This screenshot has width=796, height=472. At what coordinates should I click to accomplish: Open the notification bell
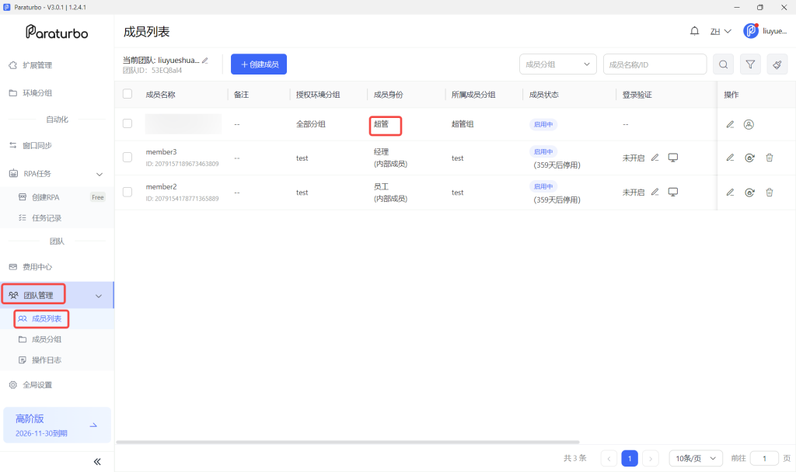pos(694,31)
